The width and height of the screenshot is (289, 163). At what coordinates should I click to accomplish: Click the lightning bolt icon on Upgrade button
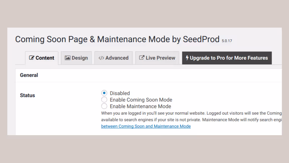coord(187,58)
